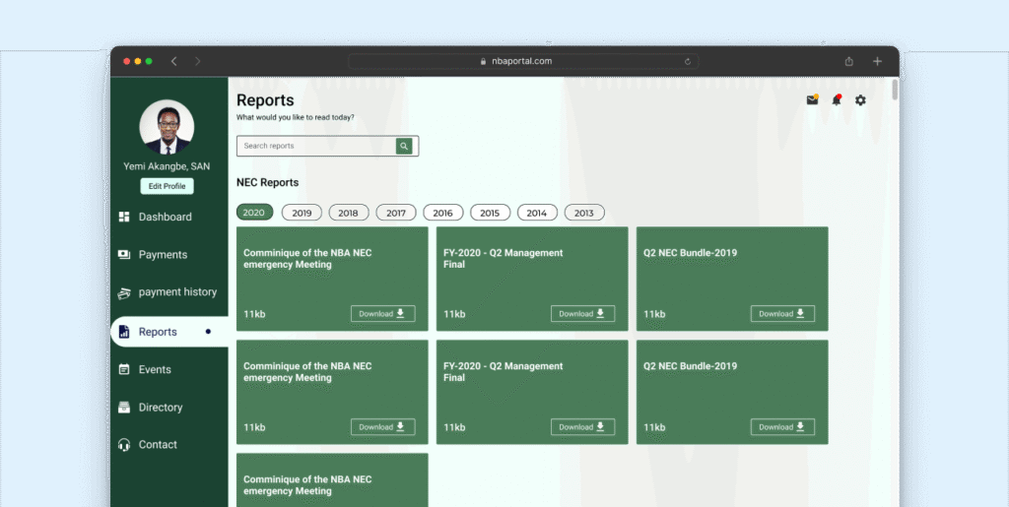Click the Search reports input field
Viewport: 1009px width, 507px height.
click(315, 146)
